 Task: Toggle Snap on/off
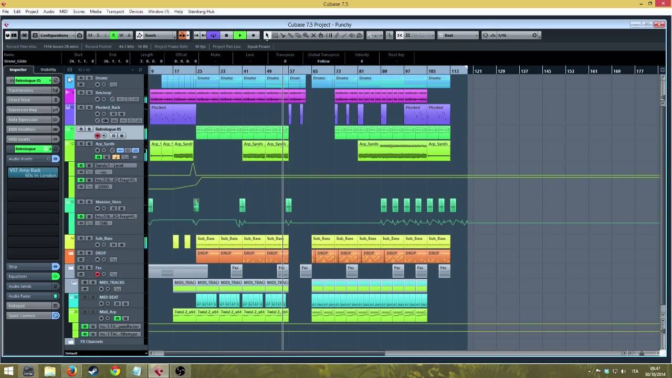(400, 35)
